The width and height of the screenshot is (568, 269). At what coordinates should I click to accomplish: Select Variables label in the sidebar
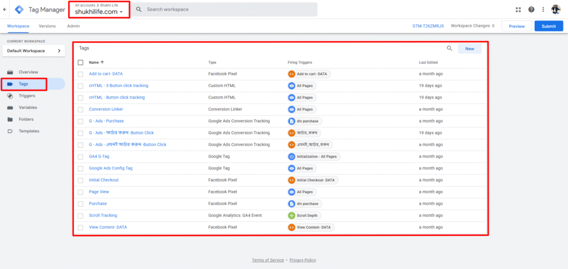[x=28, y=107]
